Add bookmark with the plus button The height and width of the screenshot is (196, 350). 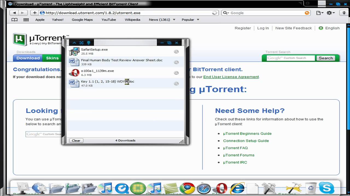(x=35, y=13)
